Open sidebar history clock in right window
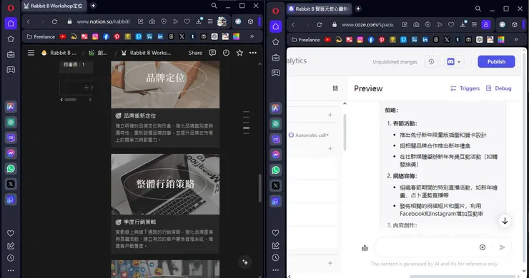Screen dimensions: 529x278 tap(276, 258)
